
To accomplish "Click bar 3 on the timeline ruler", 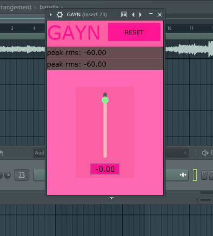I will tap(12, 28).
